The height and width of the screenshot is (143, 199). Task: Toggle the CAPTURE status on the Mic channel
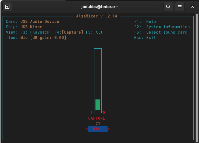(97, 118)
